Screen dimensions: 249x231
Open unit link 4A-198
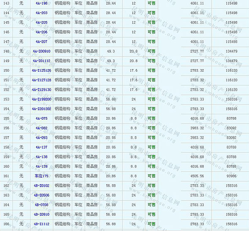pos(41,3)
